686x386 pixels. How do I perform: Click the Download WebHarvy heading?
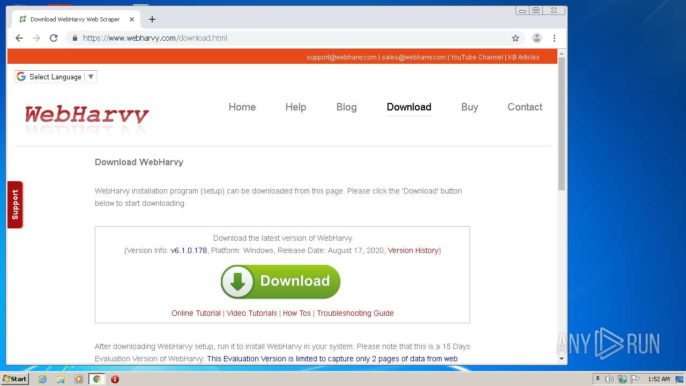pos(139,162)
